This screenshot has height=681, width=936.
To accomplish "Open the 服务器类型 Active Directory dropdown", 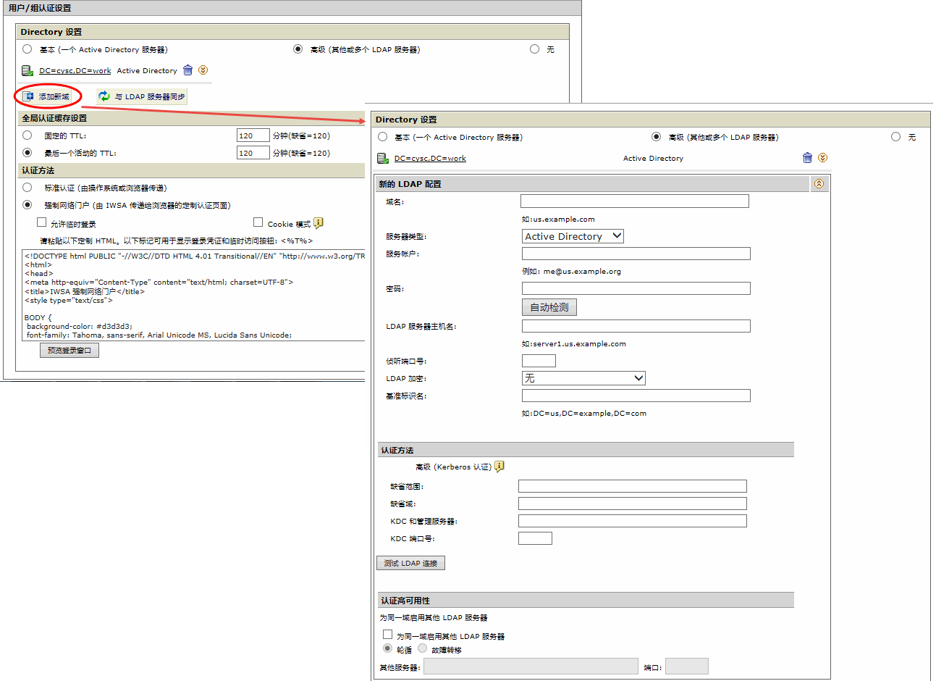I will tap(573, 236).
